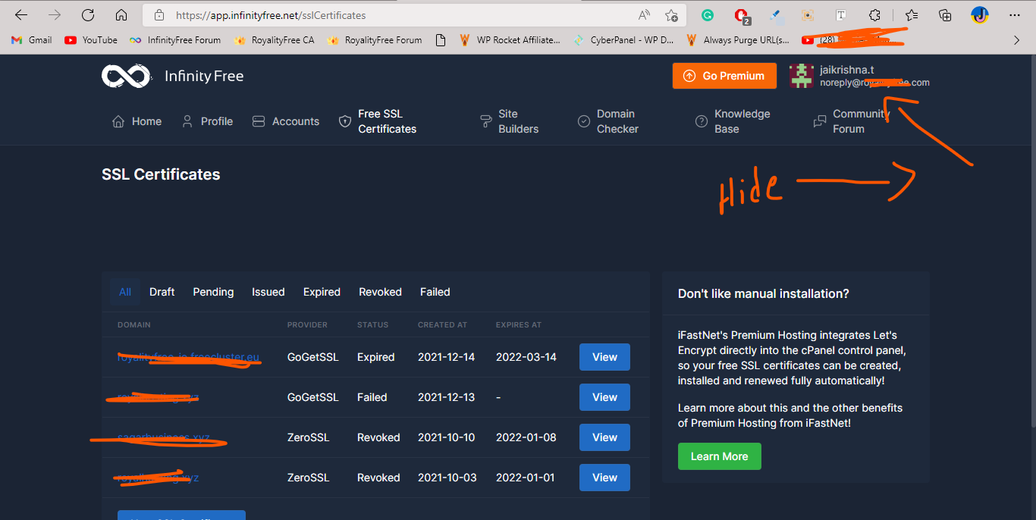
Task: Open domain link in 2021-10-10 row
Action: click(x=164, y=437)
